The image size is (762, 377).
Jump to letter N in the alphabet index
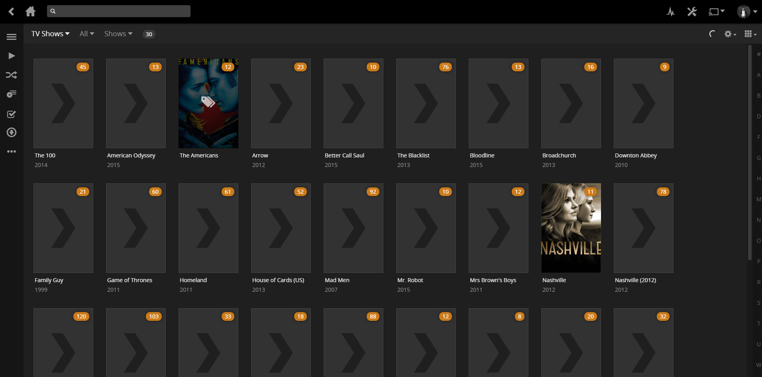tap(758, 220)
